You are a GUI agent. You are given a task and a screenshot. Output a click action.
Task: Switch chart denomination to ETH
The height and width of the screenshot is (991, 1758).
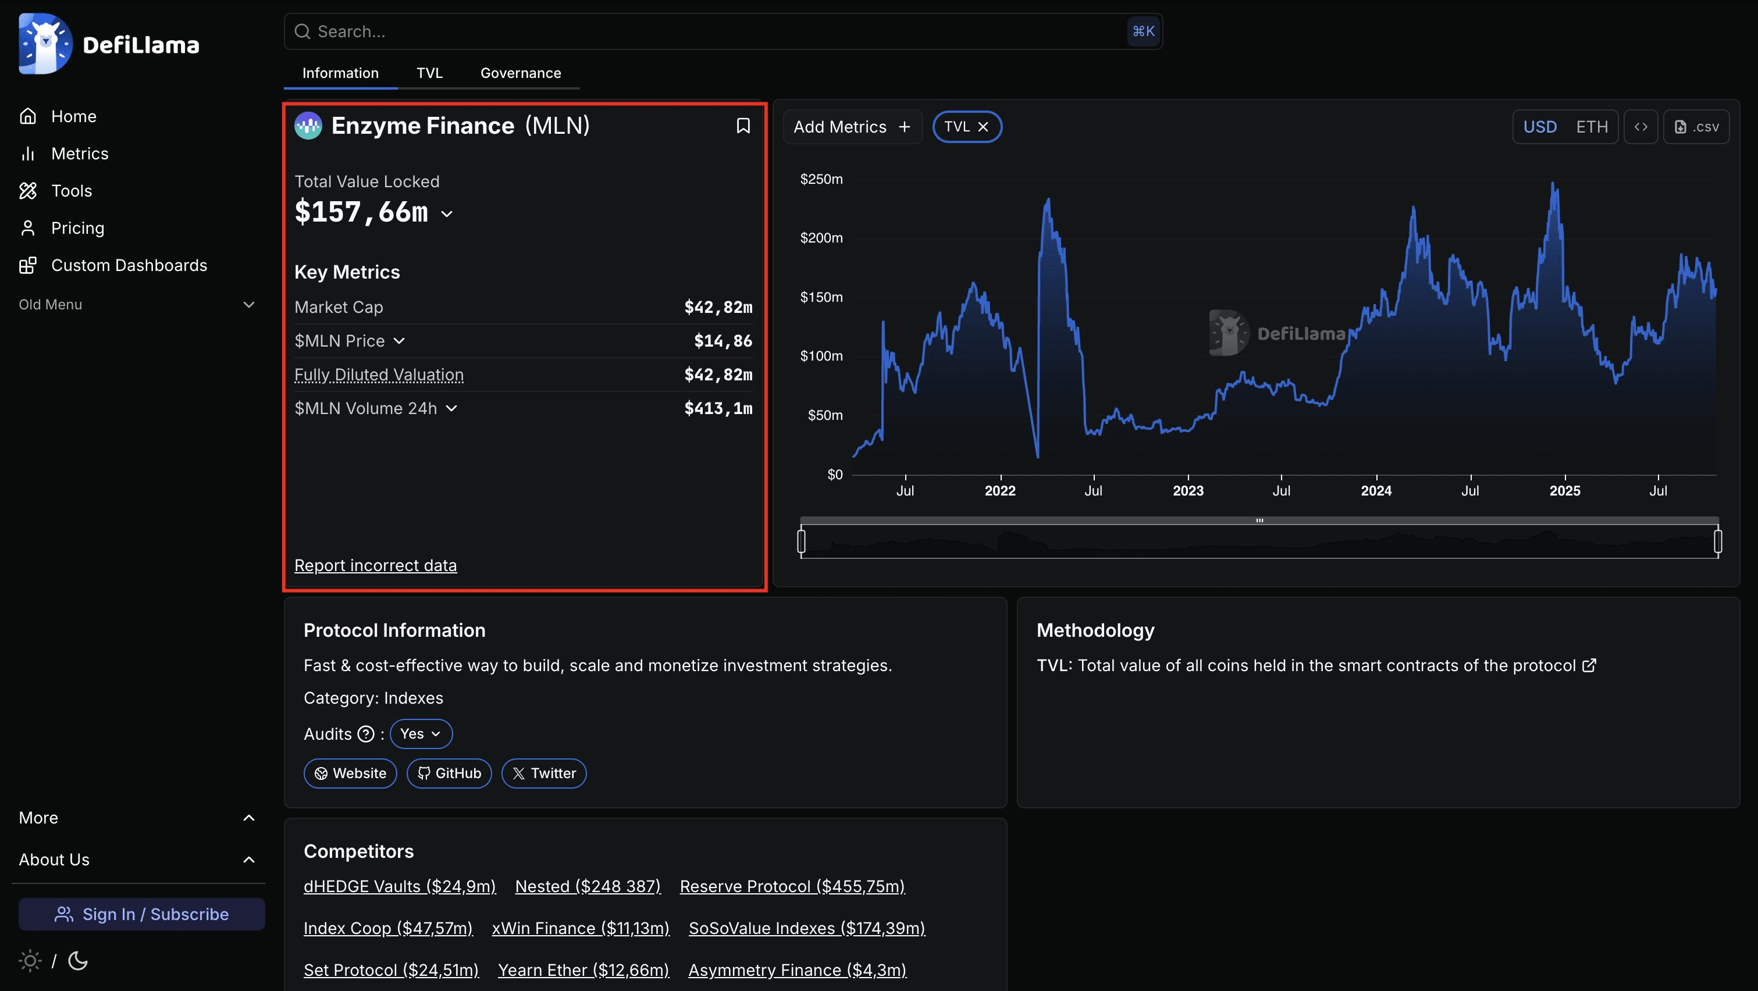[x=1592, y=127]
